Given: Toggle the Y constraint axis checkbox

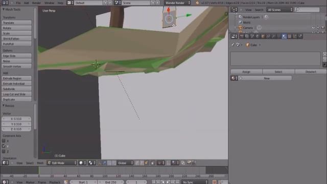Looking at the screenshot, I should (x=4, y=146).
